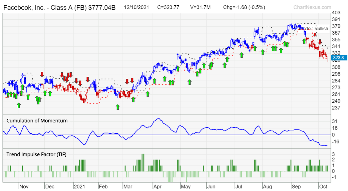Image resolution: width=348 pixels, height=191 pixels.
Task: Click the Jun label on date axis
Action: pos(211,186)
